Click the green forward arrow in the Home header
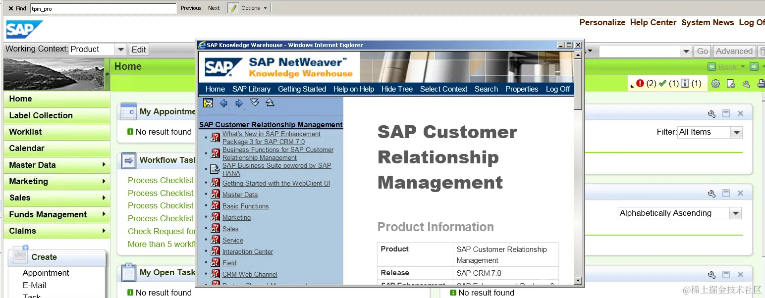This screenshot has height=298, width=765. coord(754,66)
